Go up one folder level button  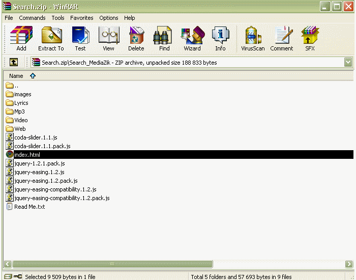14,62
